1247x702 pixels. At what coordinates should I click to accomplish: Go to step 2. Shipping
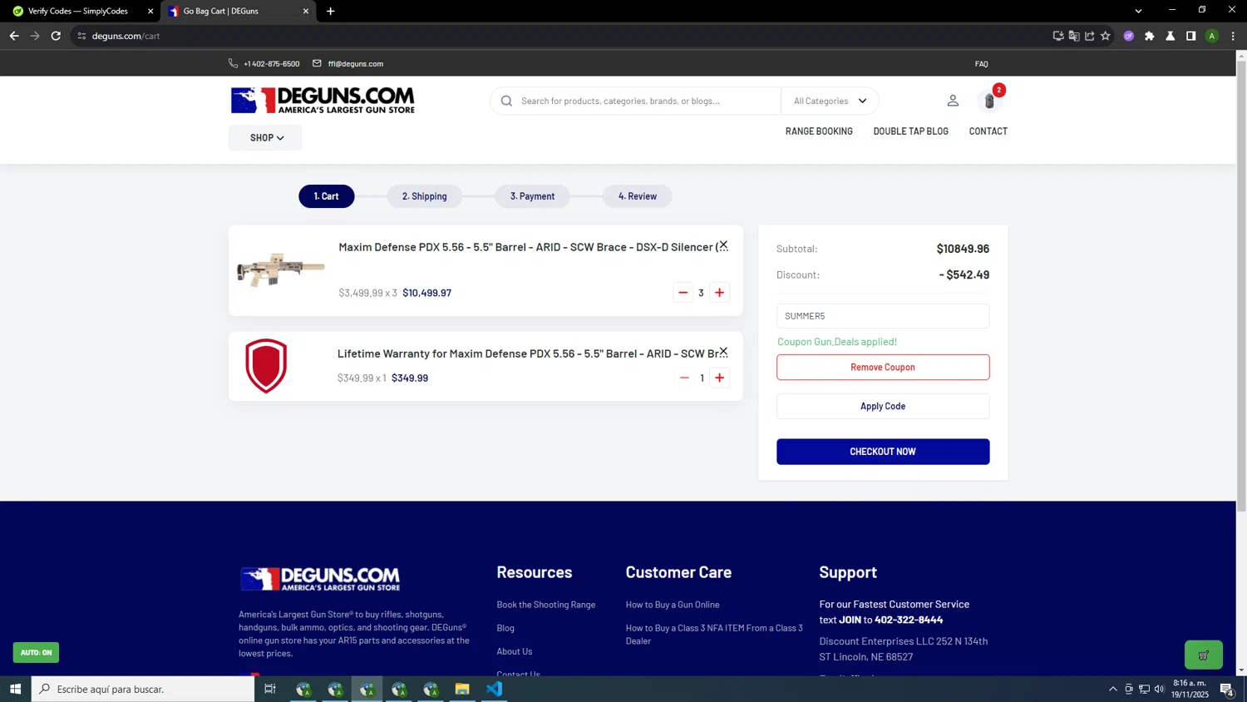coord(425,196)
